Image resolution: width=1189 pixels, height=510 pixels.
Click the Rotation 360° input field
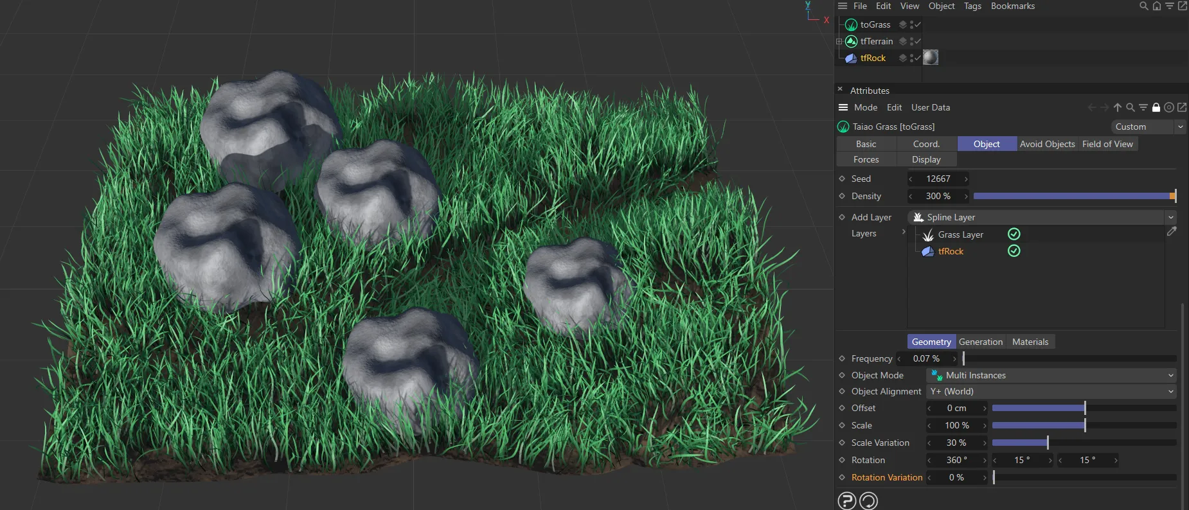[x=956, y=460]
